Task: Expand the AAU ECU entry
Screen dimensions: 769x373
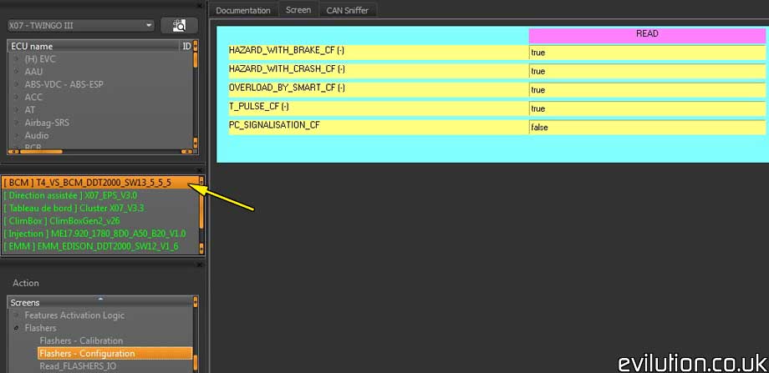Action: [16, 72]
